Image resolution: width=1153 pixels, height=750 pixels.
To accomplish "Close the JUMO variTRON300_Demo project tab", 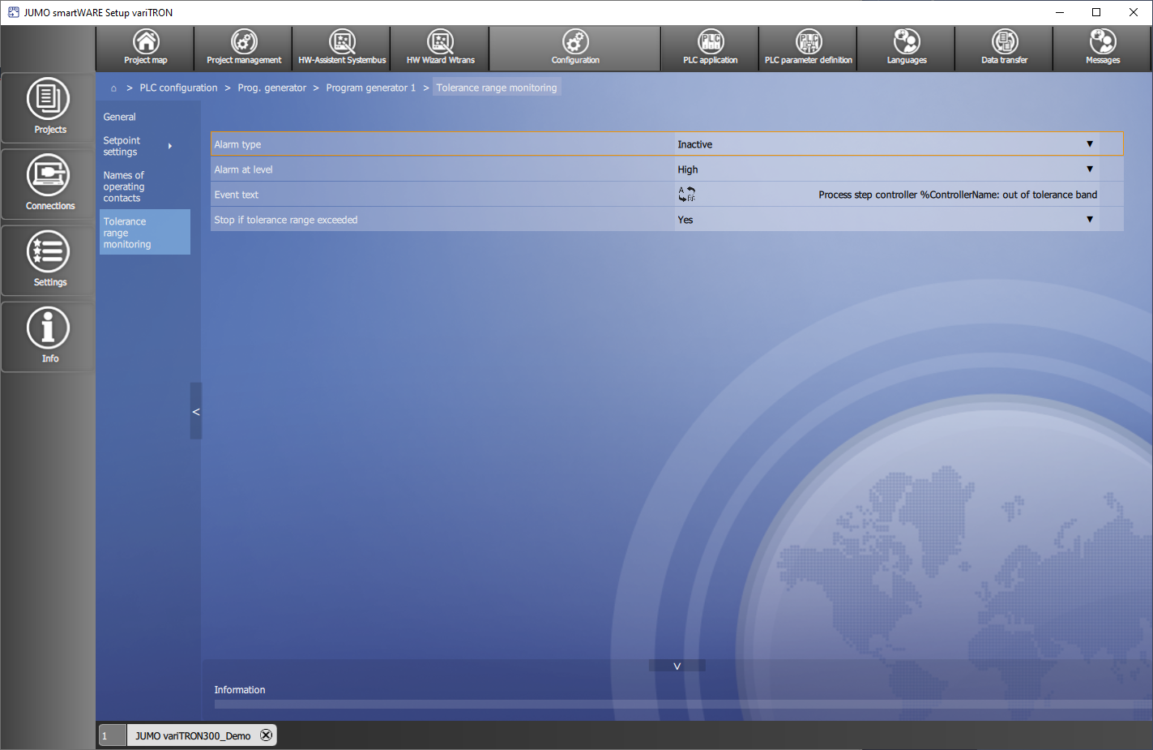I will (266, 735).
